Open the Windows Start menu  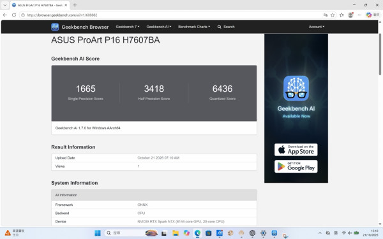[98, 233]
